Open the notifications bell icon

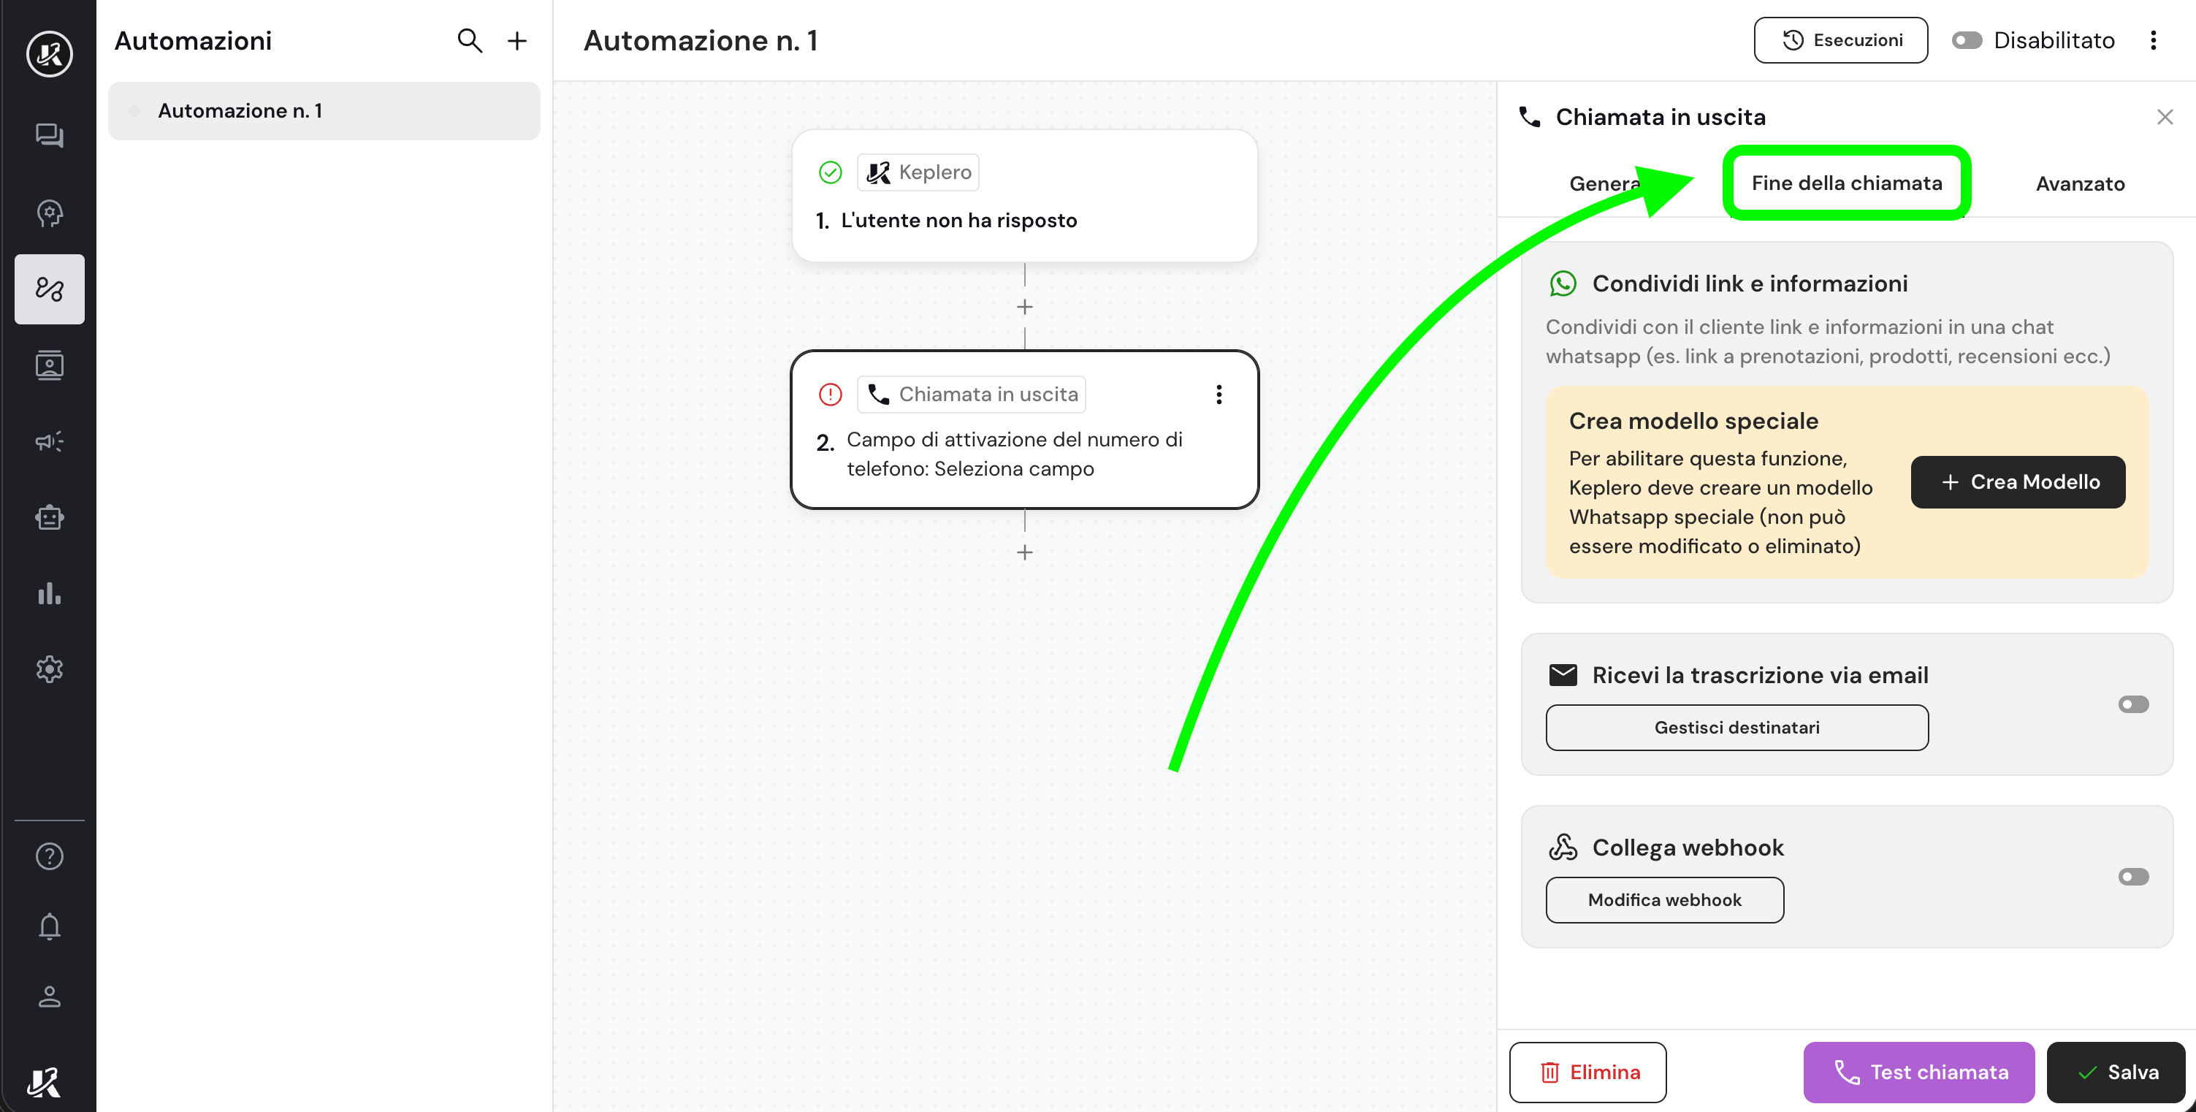(x=50, y=926)
